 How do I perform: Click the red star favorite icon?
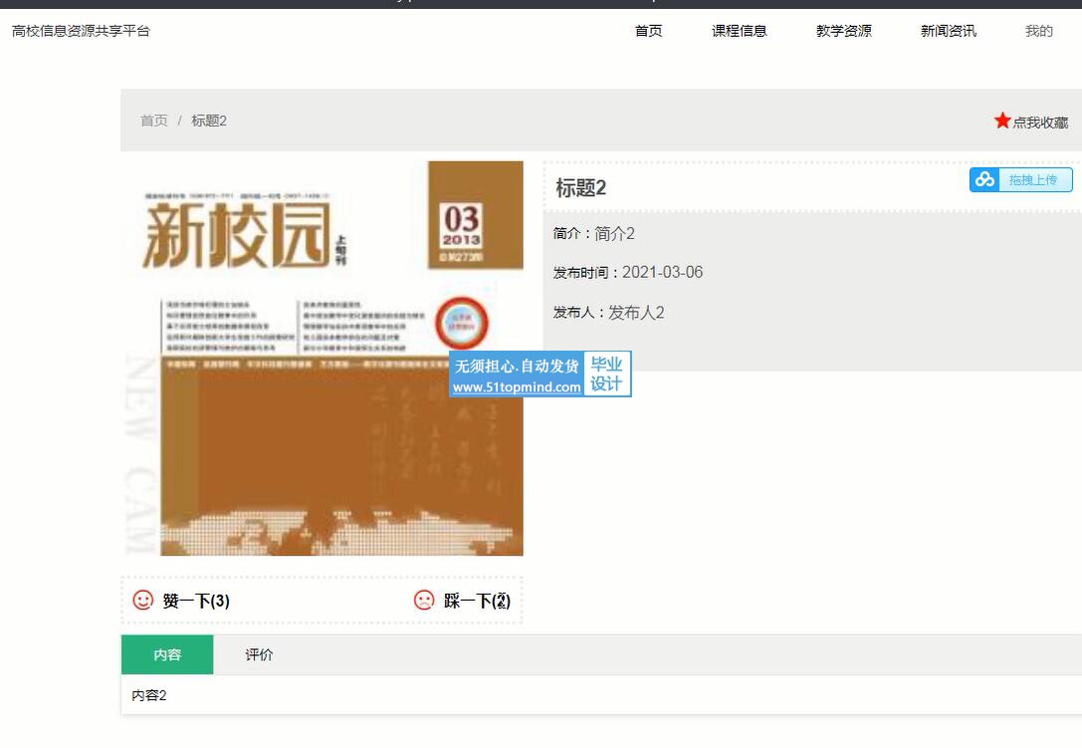coord(1002,121)
